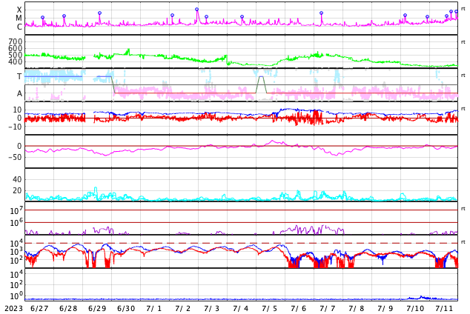
Task: Click the 600 axis tick label
Action: [16, 48]
